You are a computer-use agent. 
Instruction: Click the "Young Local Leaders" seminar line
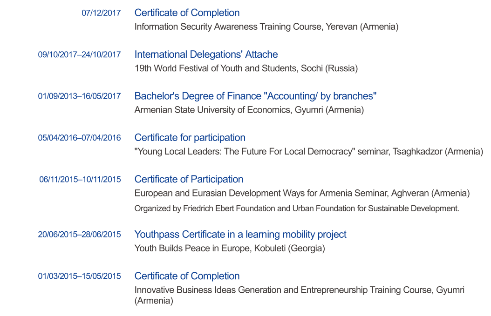(308, 152)
